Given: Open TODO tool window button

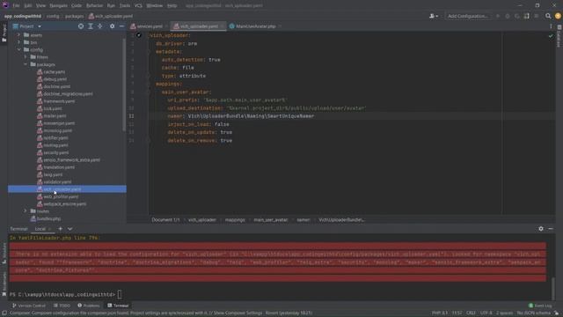Looking at the screenshot, I should pyautogui.click(x=62, y=306).
